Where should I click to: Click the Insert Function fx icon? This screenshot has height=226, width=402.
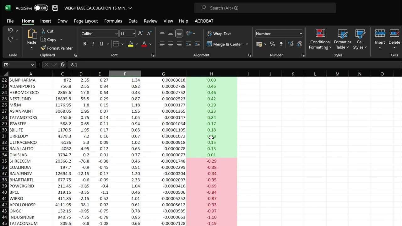pos(62,65)
